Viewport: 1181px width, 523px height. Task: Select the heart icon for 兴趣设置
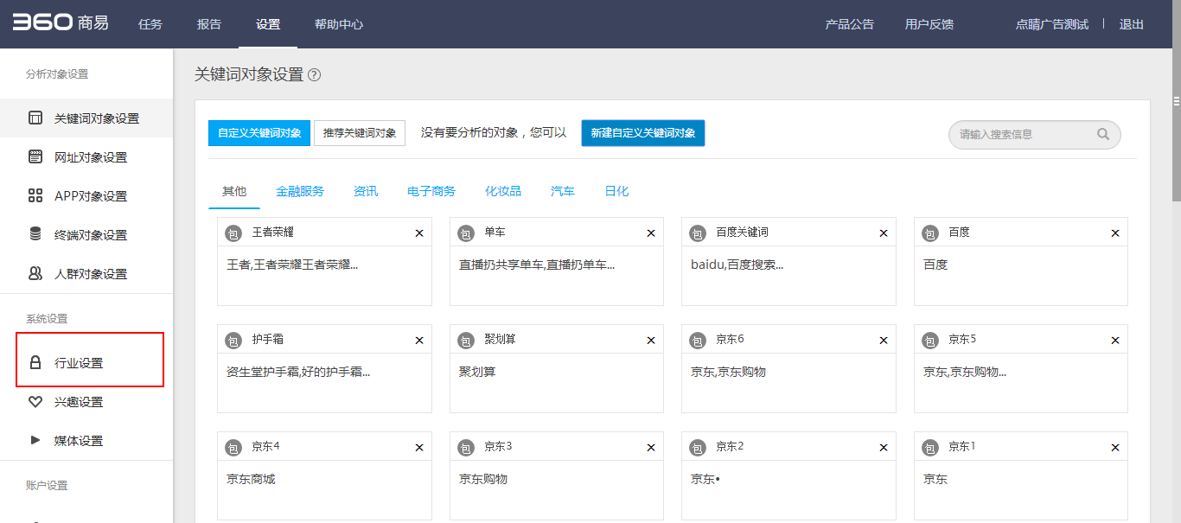(x=35, y=402)
